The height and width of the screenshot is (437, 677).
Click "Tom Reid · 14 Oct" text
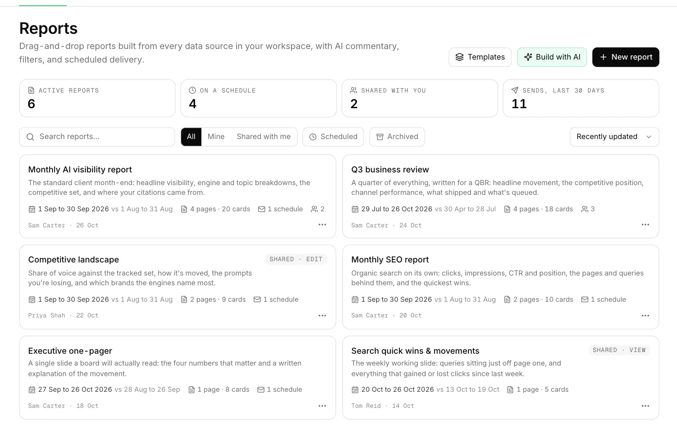(x=383, y=406)
